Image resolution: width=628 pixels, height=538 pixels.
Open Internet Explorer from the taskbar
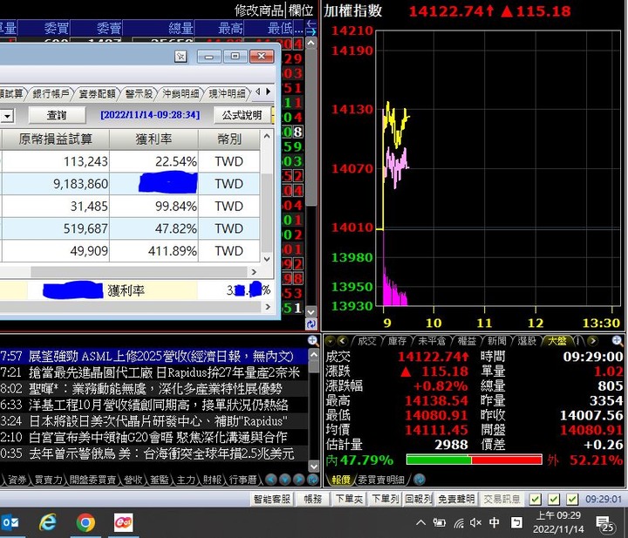point(48,522)
